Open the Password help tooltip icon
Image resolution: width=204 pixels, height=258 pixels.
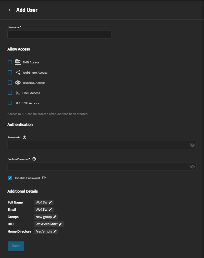[x=24, y=137]
